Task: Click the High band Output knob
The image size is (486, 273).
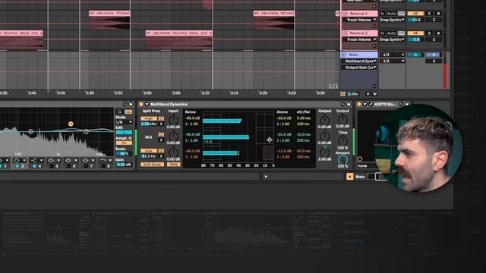Action: pyautogui.click(x=325, y=120)
